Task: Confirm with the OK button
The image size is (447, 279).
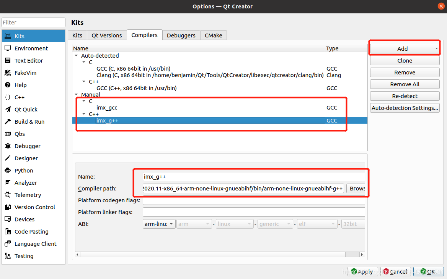Action: [x=429, y=272]
